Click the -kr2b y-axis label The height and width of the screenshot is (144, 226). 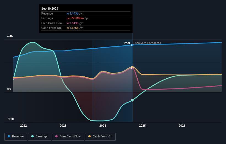pos(10,119)
